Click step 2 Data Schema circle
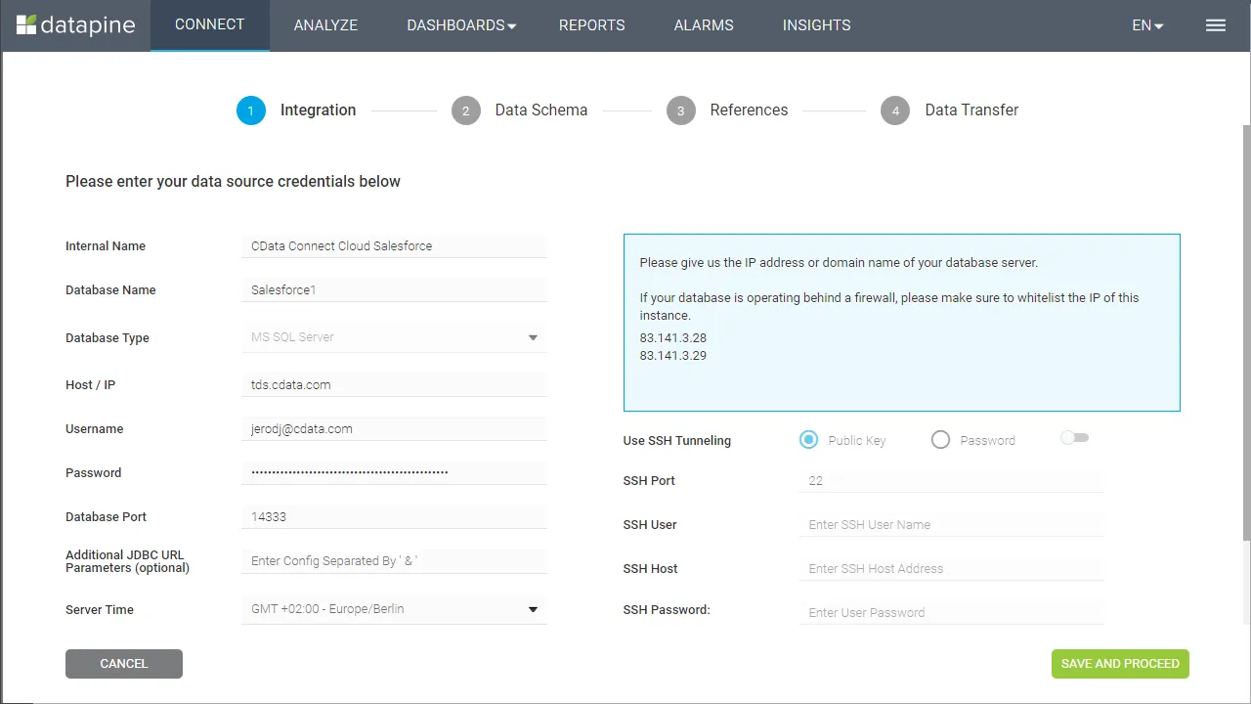Viewport: 1251px width, 704px height. 466,110
